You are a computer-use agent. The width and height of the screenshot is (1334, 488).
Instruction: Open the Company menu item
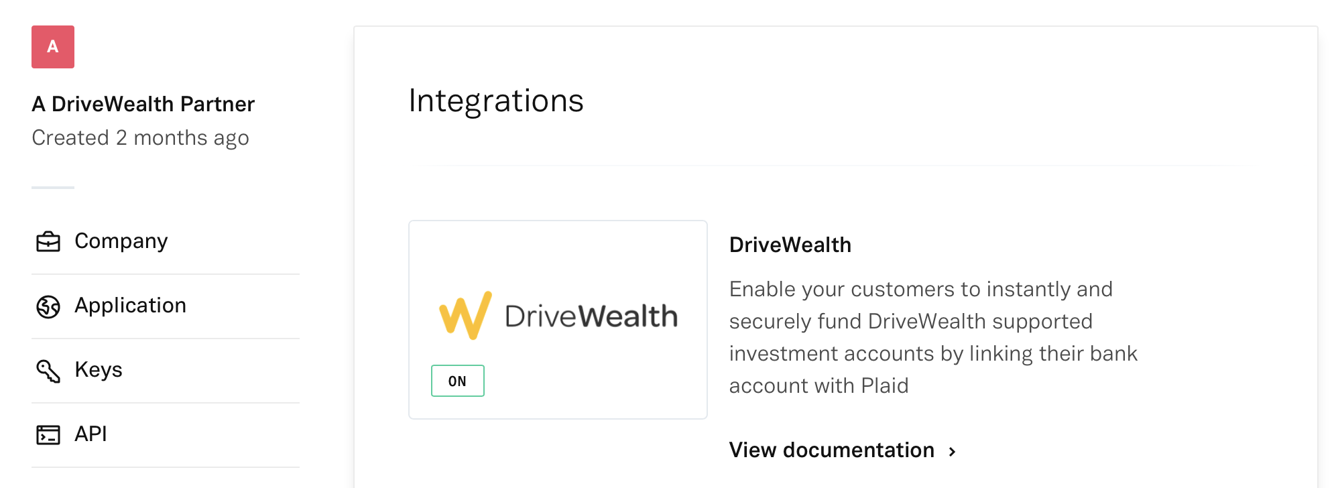[166, 241]
